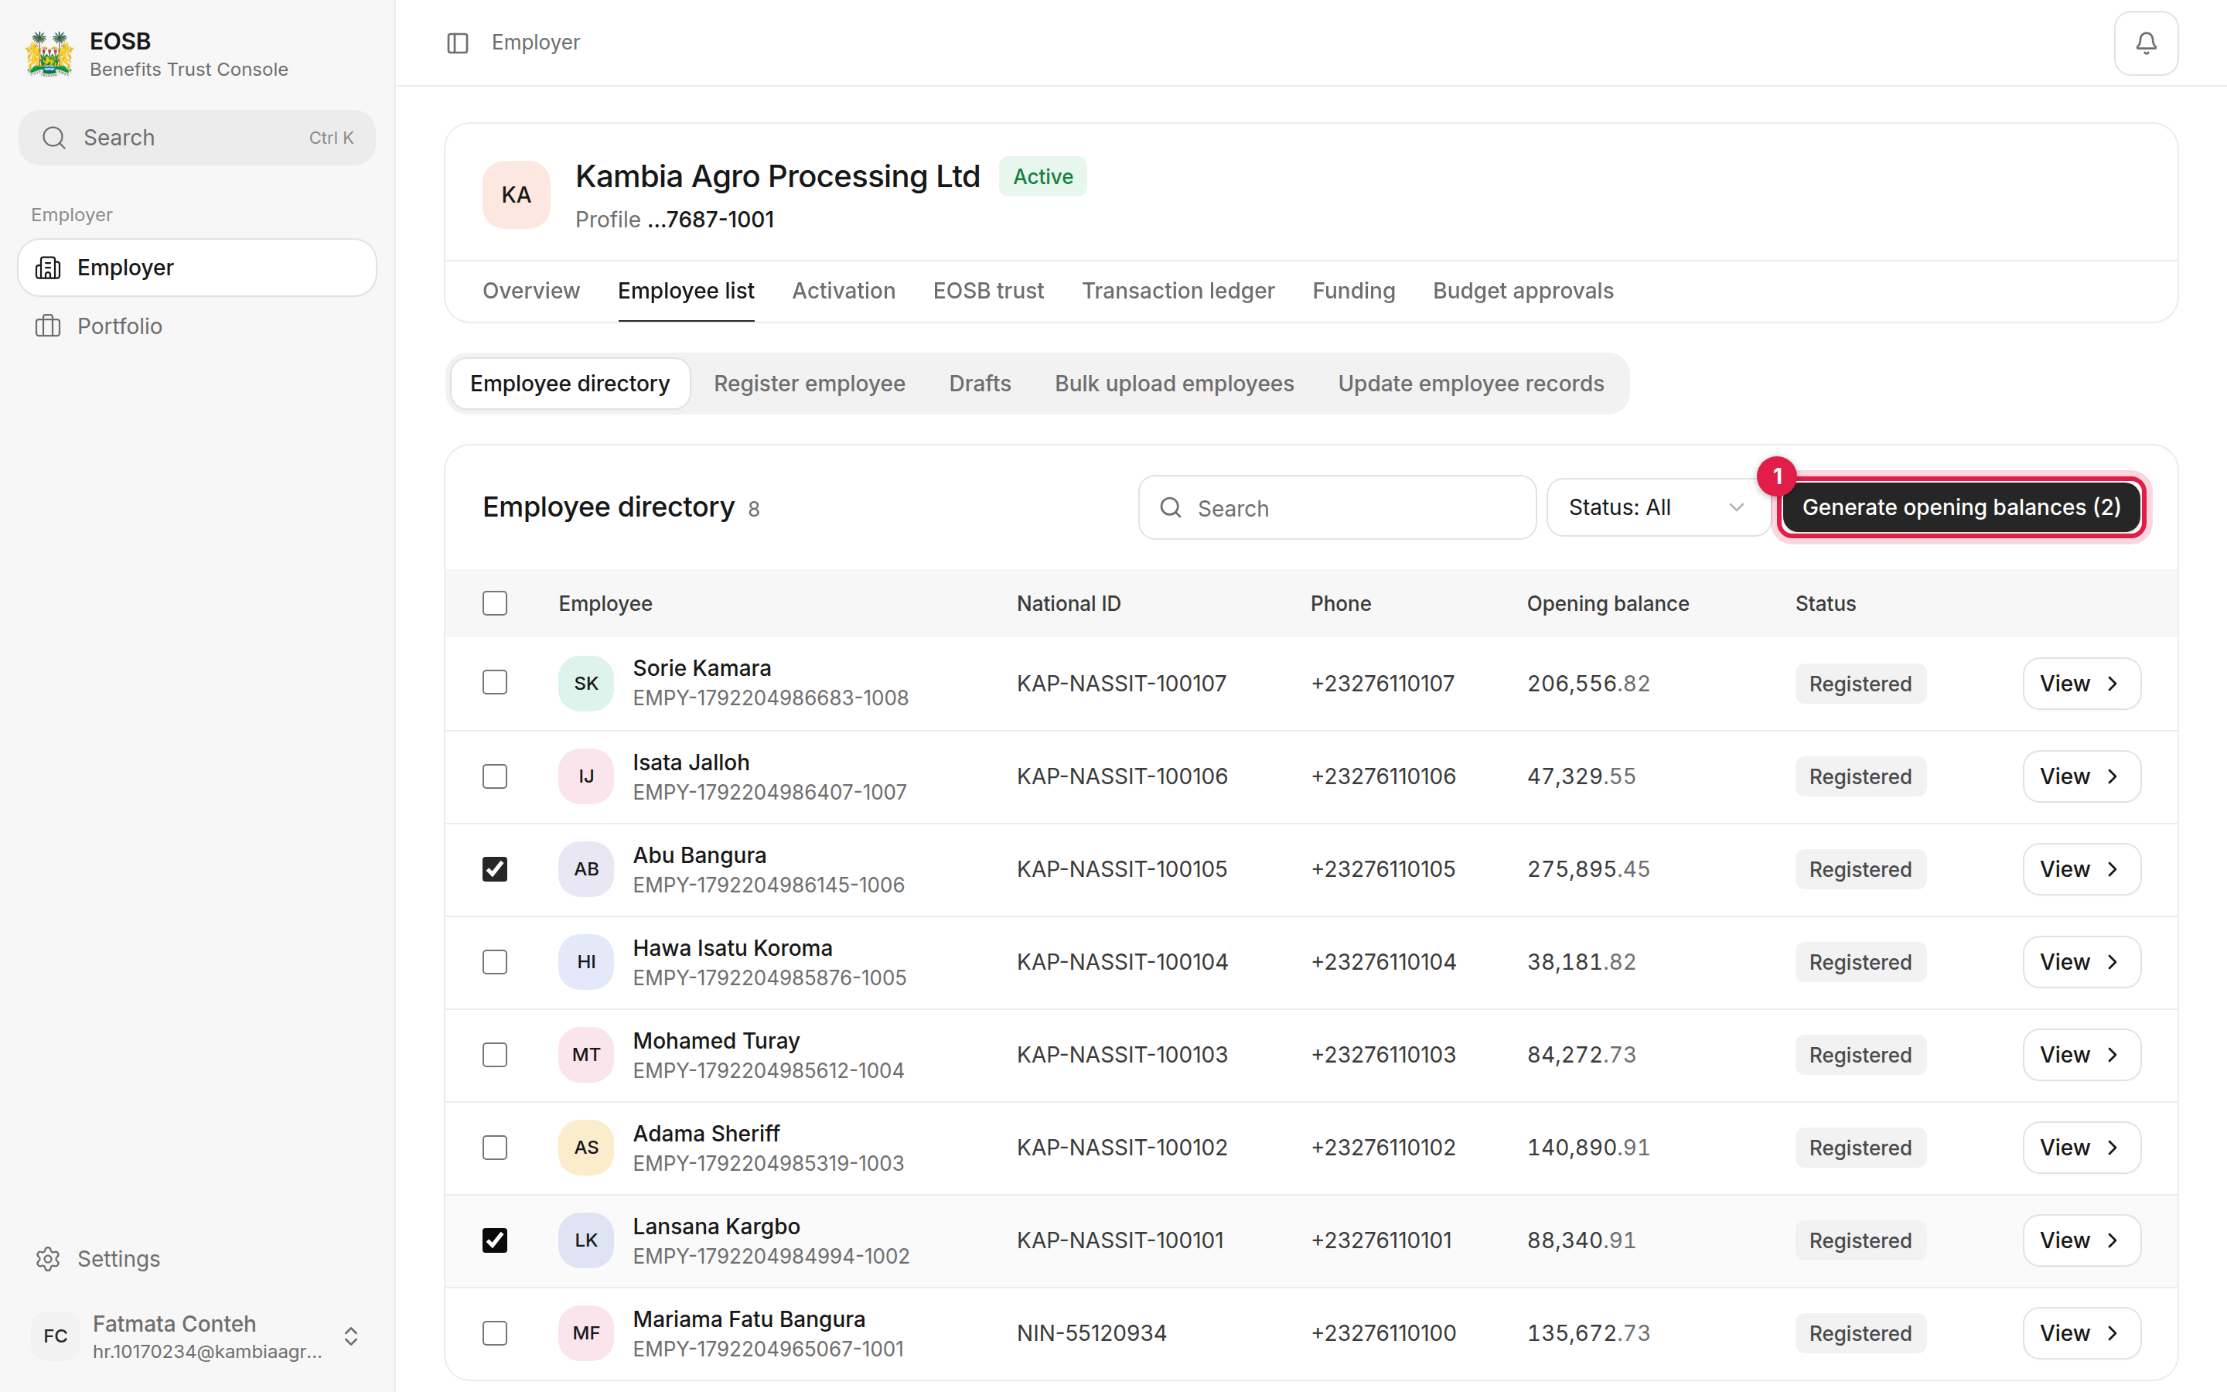
Task: Open the Update employee records sub-tab
Action: point(1471,384)
